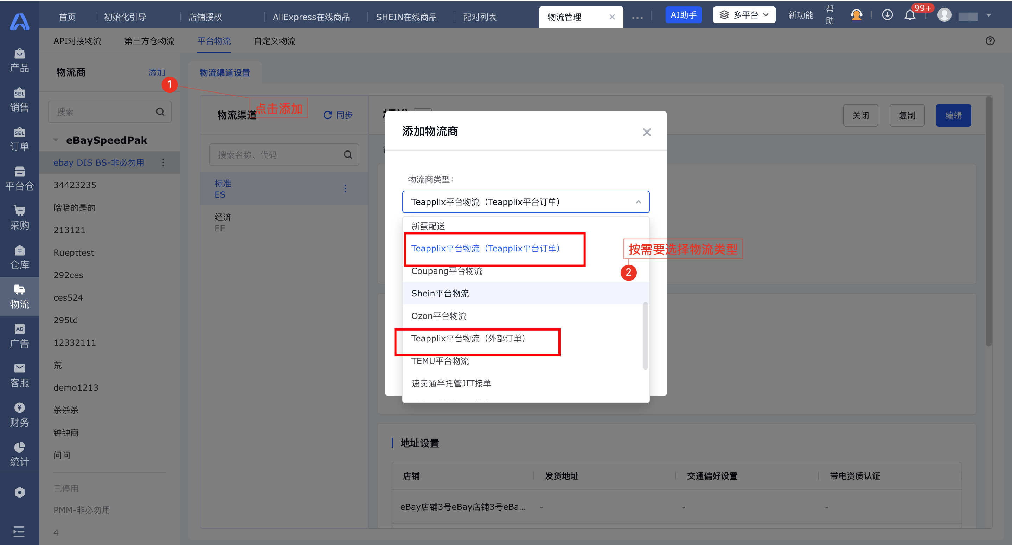This screenshot has height=545, width=1012.
Task: Open the AliExpress在线商品 top tab
Action: pos(311,17)
